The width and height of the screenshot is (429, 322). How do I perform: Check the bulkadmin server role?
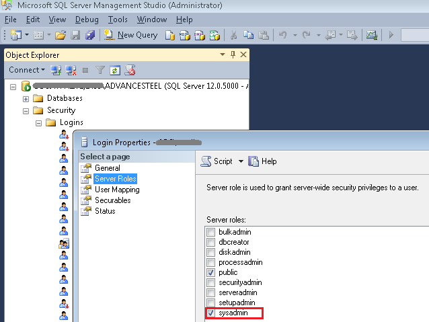210,232
